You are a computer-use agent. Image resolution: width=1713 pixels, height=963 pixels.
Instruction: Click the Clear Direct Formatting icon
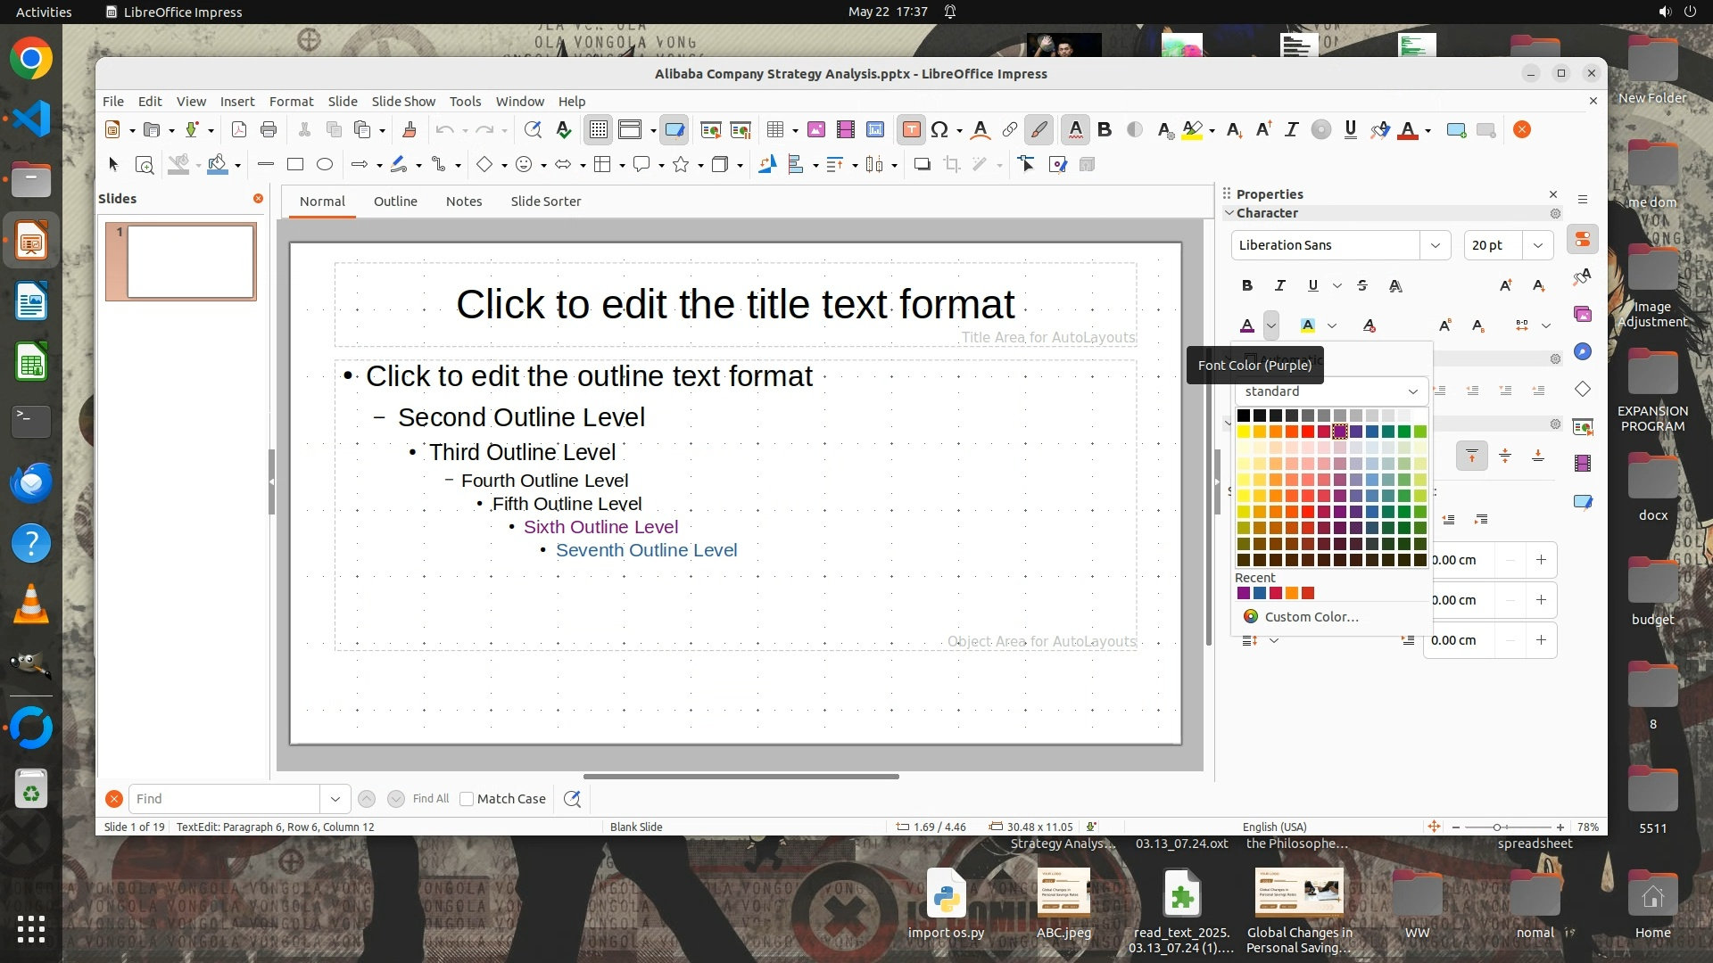tap(1370, 325)
